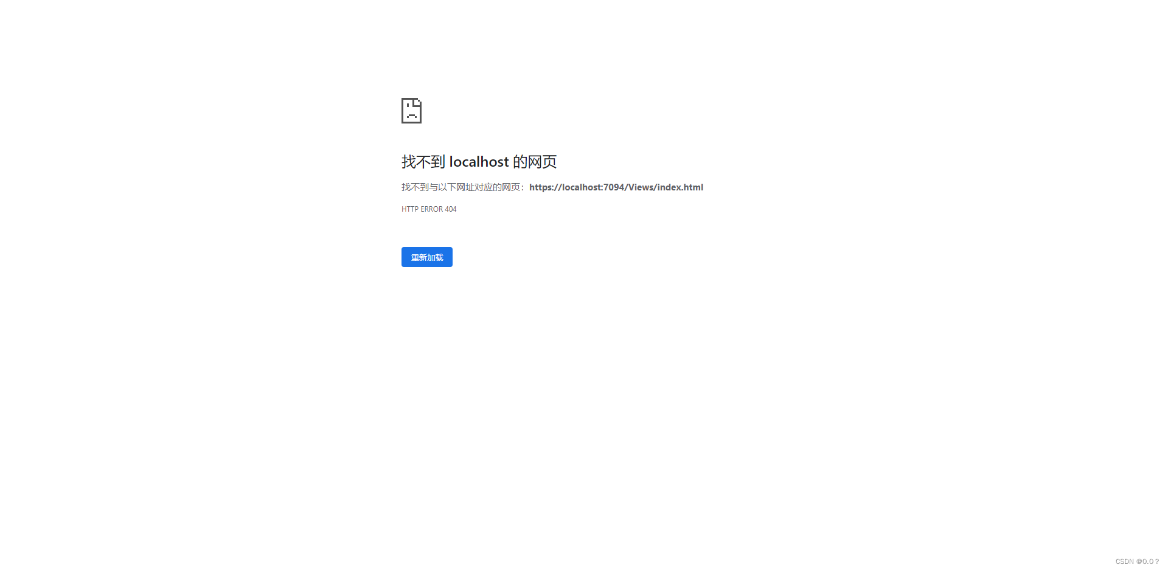This screenshot has width=1168, height=570.
Task: Click the 404 error code number
Action: (x=451, y=209)
